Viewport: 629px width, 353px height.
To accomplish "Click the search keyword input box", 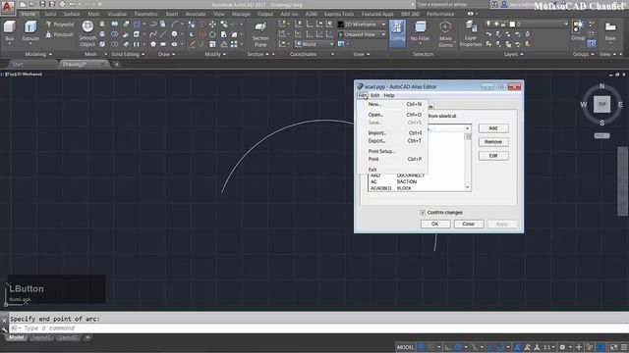I will (452, 4).
